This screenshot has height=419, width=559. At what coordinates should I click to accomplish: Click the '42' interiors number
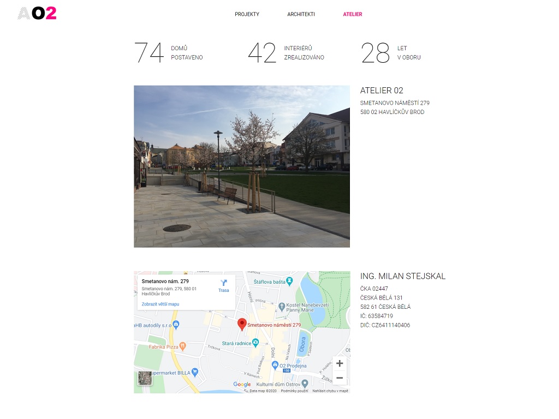pyautogui.click(x=262, y=53)
